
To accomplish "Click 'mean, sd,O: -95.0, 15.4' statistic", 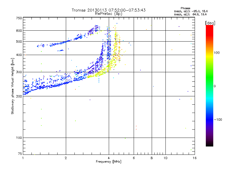I will [191, 11].
